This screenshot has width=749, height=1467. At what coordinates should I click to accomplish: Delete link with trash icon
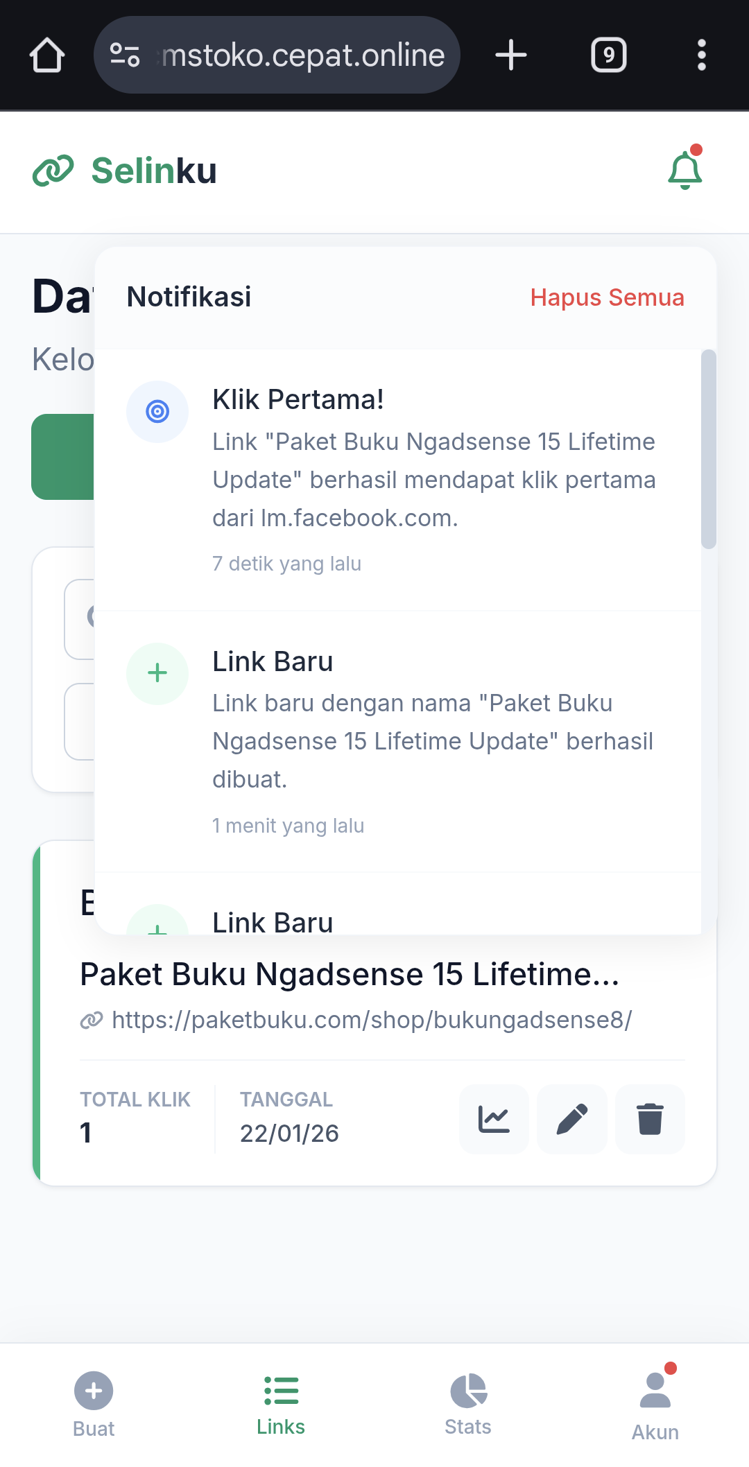tap(650, 1119)
